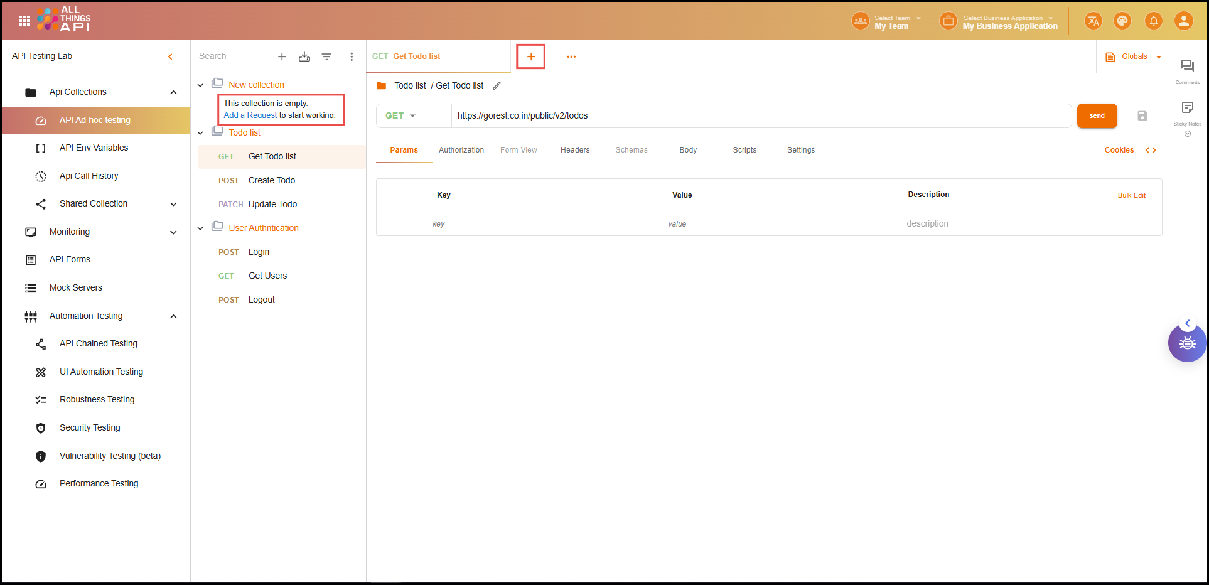
Task: Expand the Shared Collection section
Action: coord(173,204)
